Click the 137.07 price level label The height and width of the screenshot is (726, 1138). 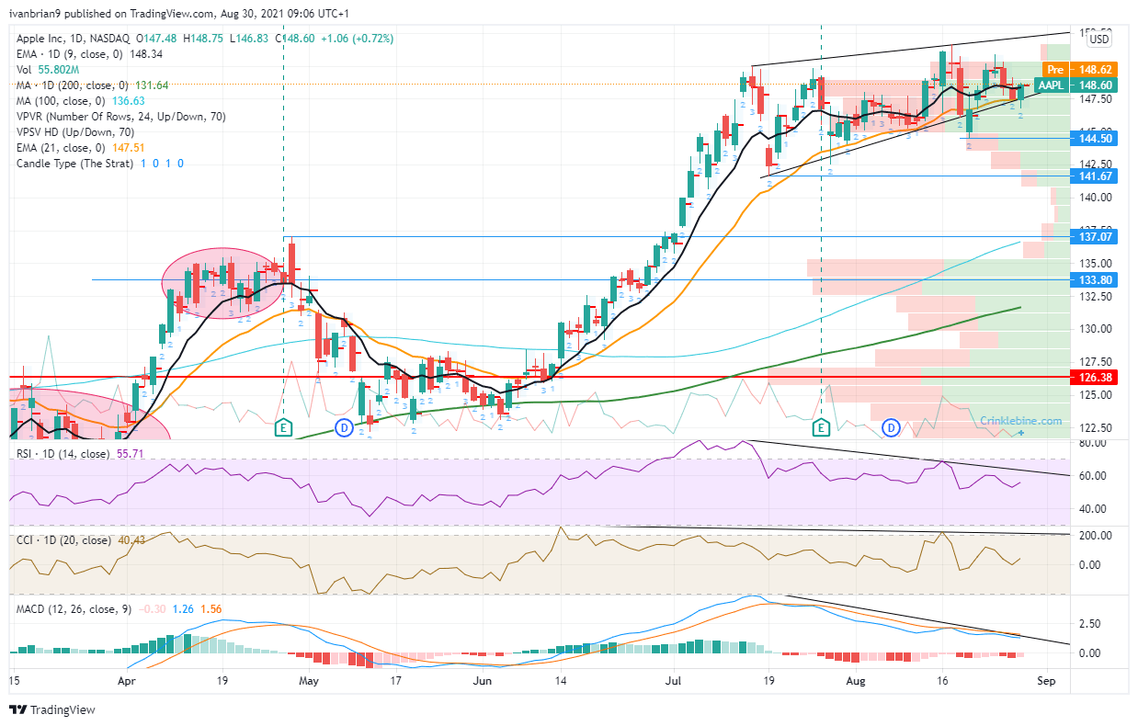1096,237
